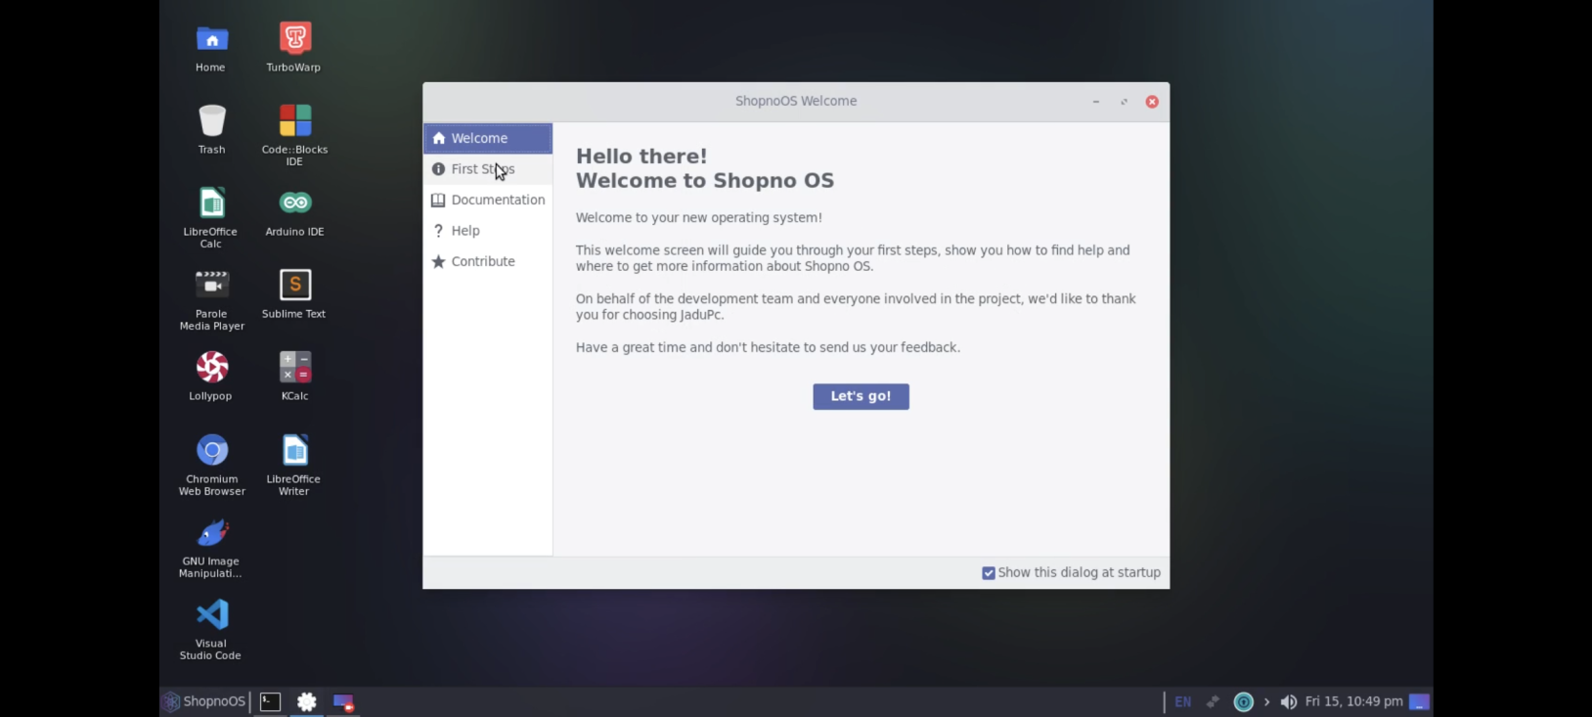1592x717 pixels.
Task: Click the teal circular tray icon
Action: (1243, 702)
